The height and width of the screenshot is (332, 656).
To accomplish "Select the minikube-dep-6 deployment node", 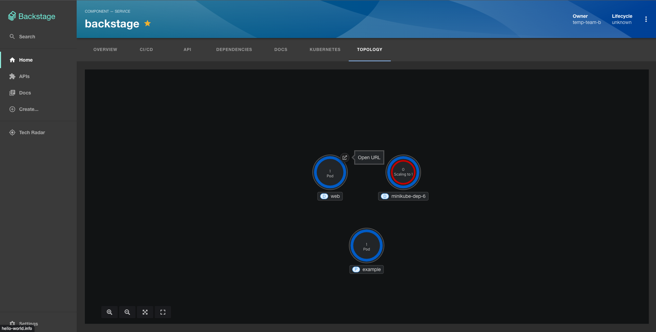I will (x=403, y=172).
